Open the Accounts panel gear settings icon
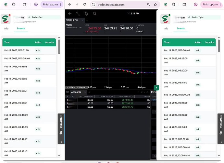Screen dimensions: 224x163 [x=147, y=92]
